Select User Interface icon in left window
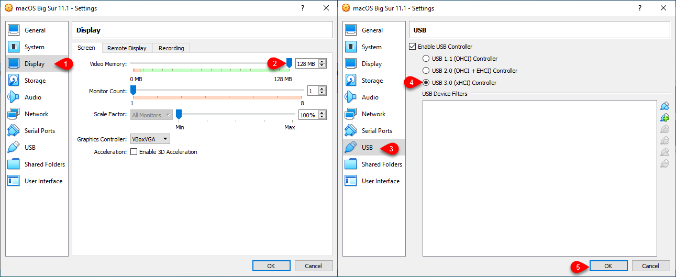 [x=14, y=181]
